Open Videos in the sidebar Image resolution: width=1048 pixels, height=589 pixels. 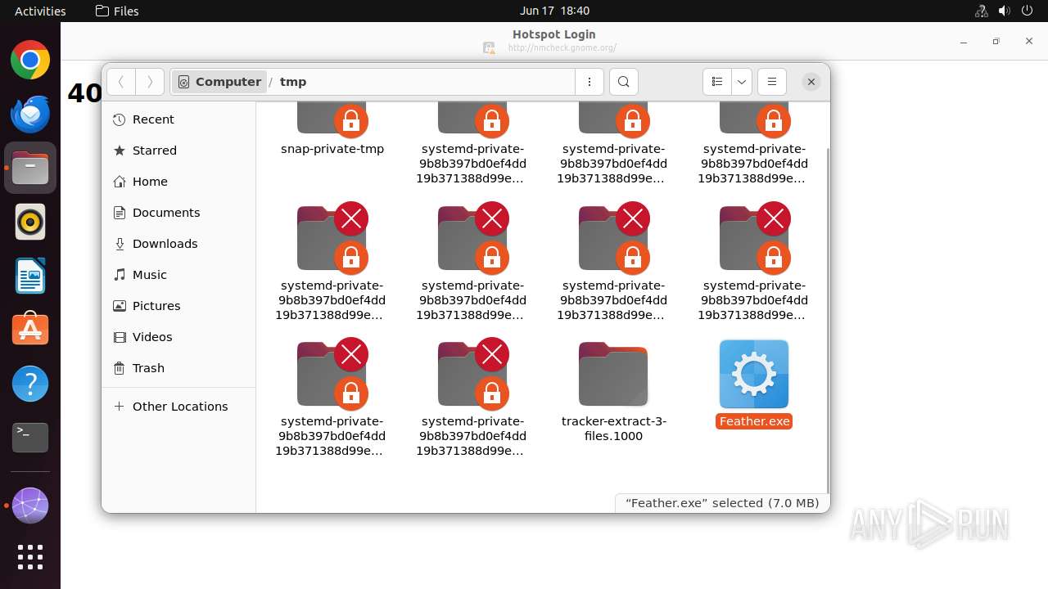tap(178, 337)
